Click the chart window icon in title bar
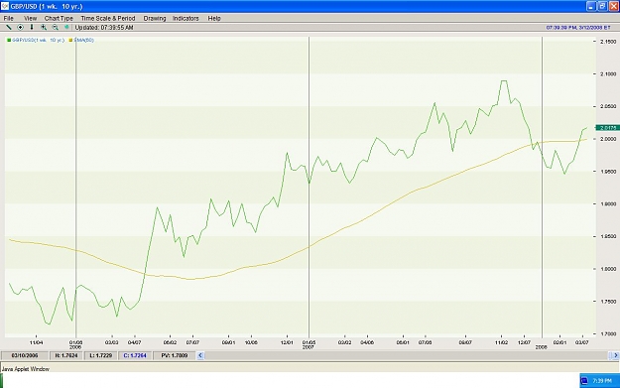This screenshot has width=620, height=388. 5,6
